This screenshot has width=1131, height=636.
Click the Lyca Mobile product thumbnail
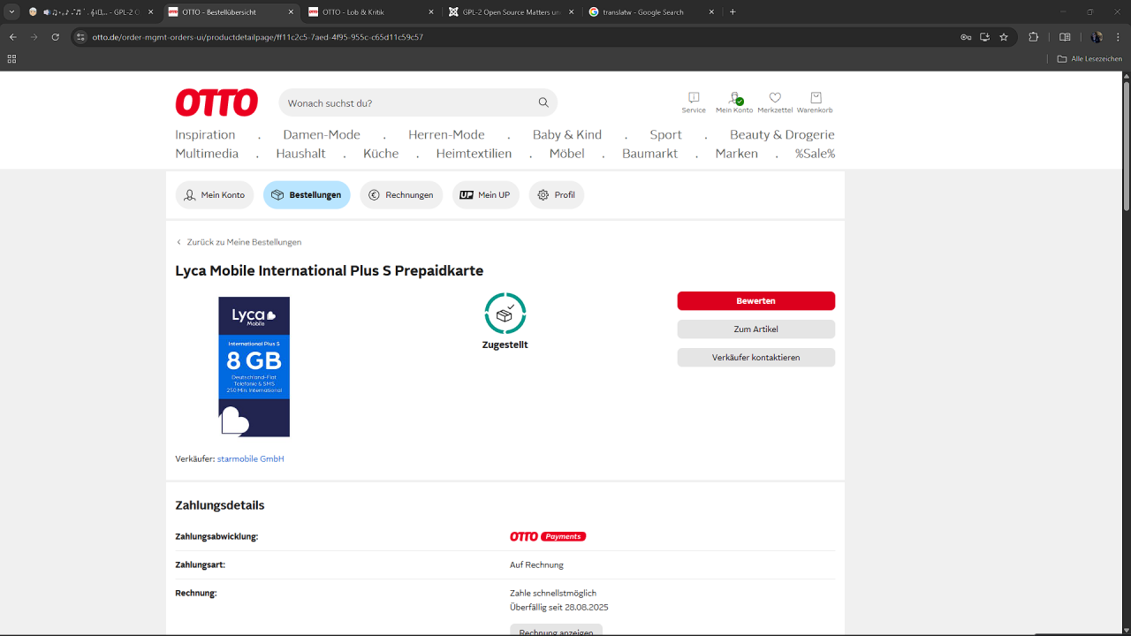click(x=254, y=367)
